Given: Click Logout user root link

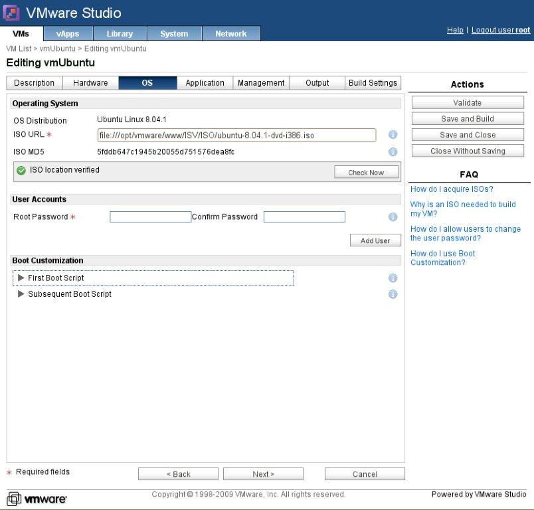Looking at the screenshot, I should (501, 30).
